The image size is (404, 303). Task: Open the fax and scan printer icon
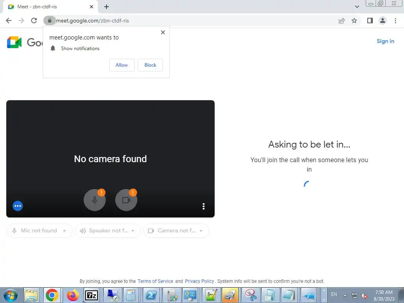coord(230,295)
